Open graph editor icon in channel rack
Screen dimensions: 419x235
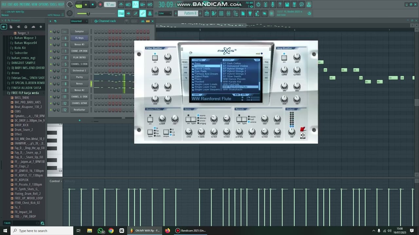coord(143,21)
